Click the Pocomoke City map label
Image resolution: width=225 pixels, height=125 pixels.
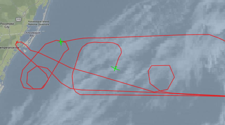tap(7, 25)
